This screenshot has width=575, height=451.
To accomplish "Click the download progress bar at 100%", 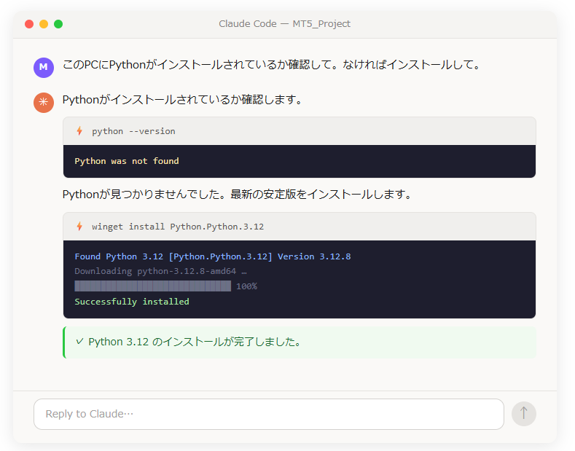I will coord(152,286).
